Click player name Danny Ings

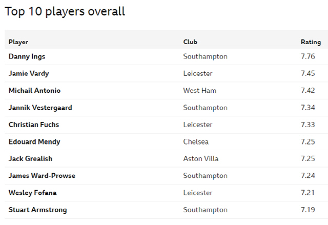coord(27,56)
